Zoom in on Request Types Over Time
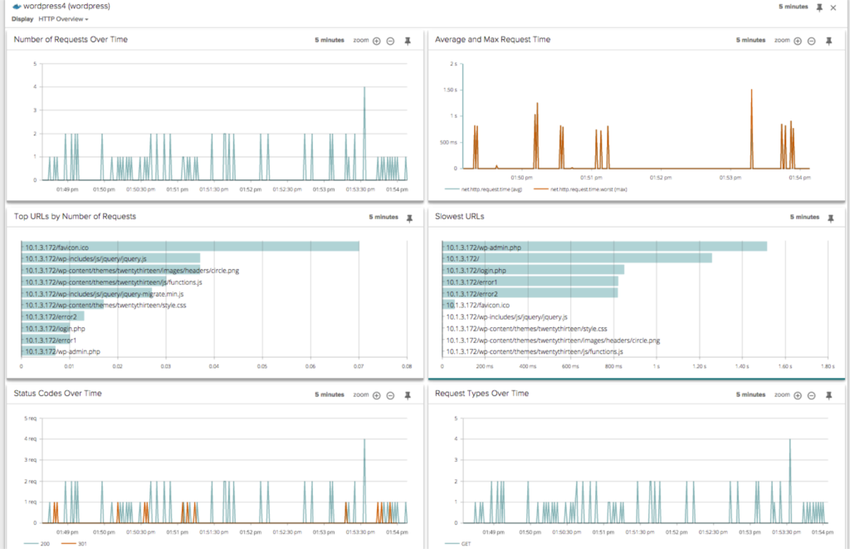The image size is (850, 549). [x=798, y=395]
